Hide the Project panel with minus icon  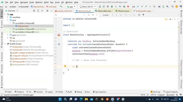coord(51,11)
